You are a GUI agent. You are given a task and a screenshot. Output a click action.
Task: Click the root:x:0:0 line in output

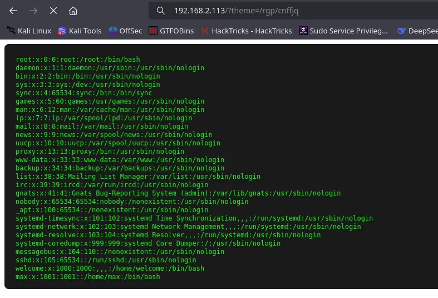[x=77, y=60]
